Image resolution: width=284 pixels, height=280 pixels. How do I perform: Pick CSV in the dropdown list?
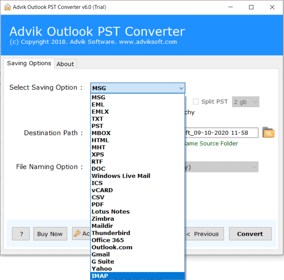click(138, 197)
